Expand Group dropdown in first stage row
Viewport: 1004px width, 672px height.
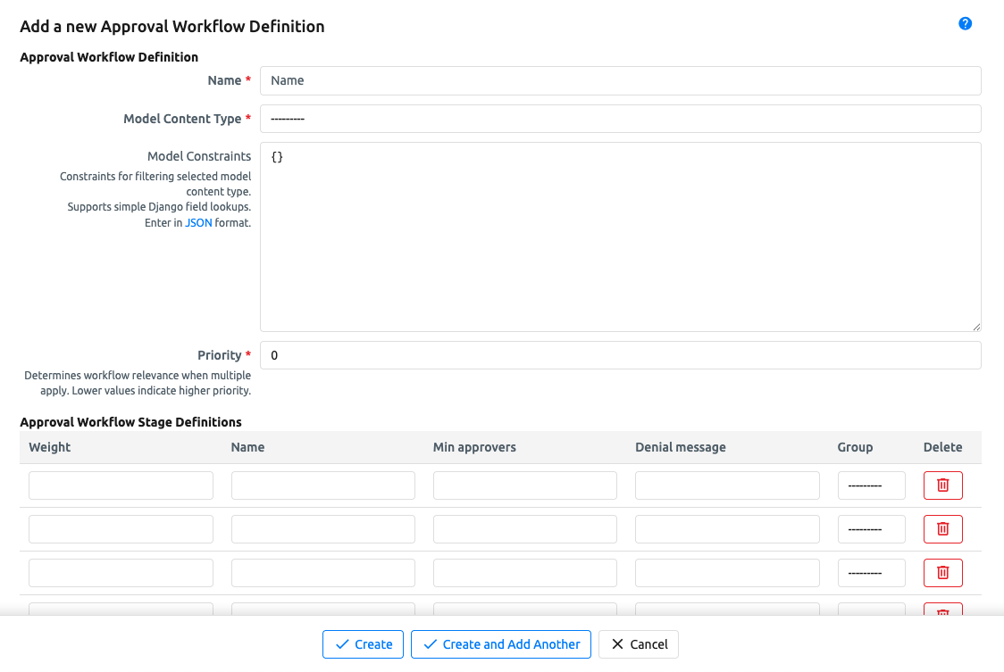pyautogui.click(x=871, y=485)
